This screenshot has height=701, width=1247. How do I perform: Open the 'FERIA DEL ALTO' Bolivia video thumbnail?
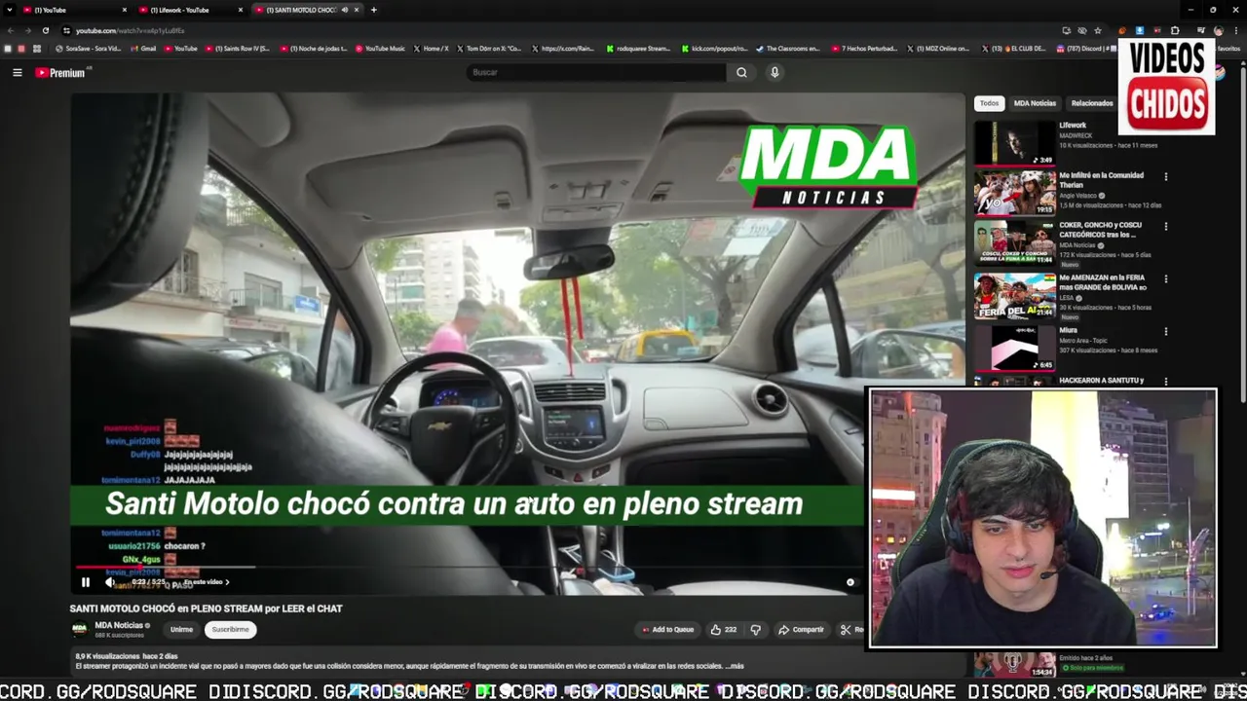click(1014, 295)
